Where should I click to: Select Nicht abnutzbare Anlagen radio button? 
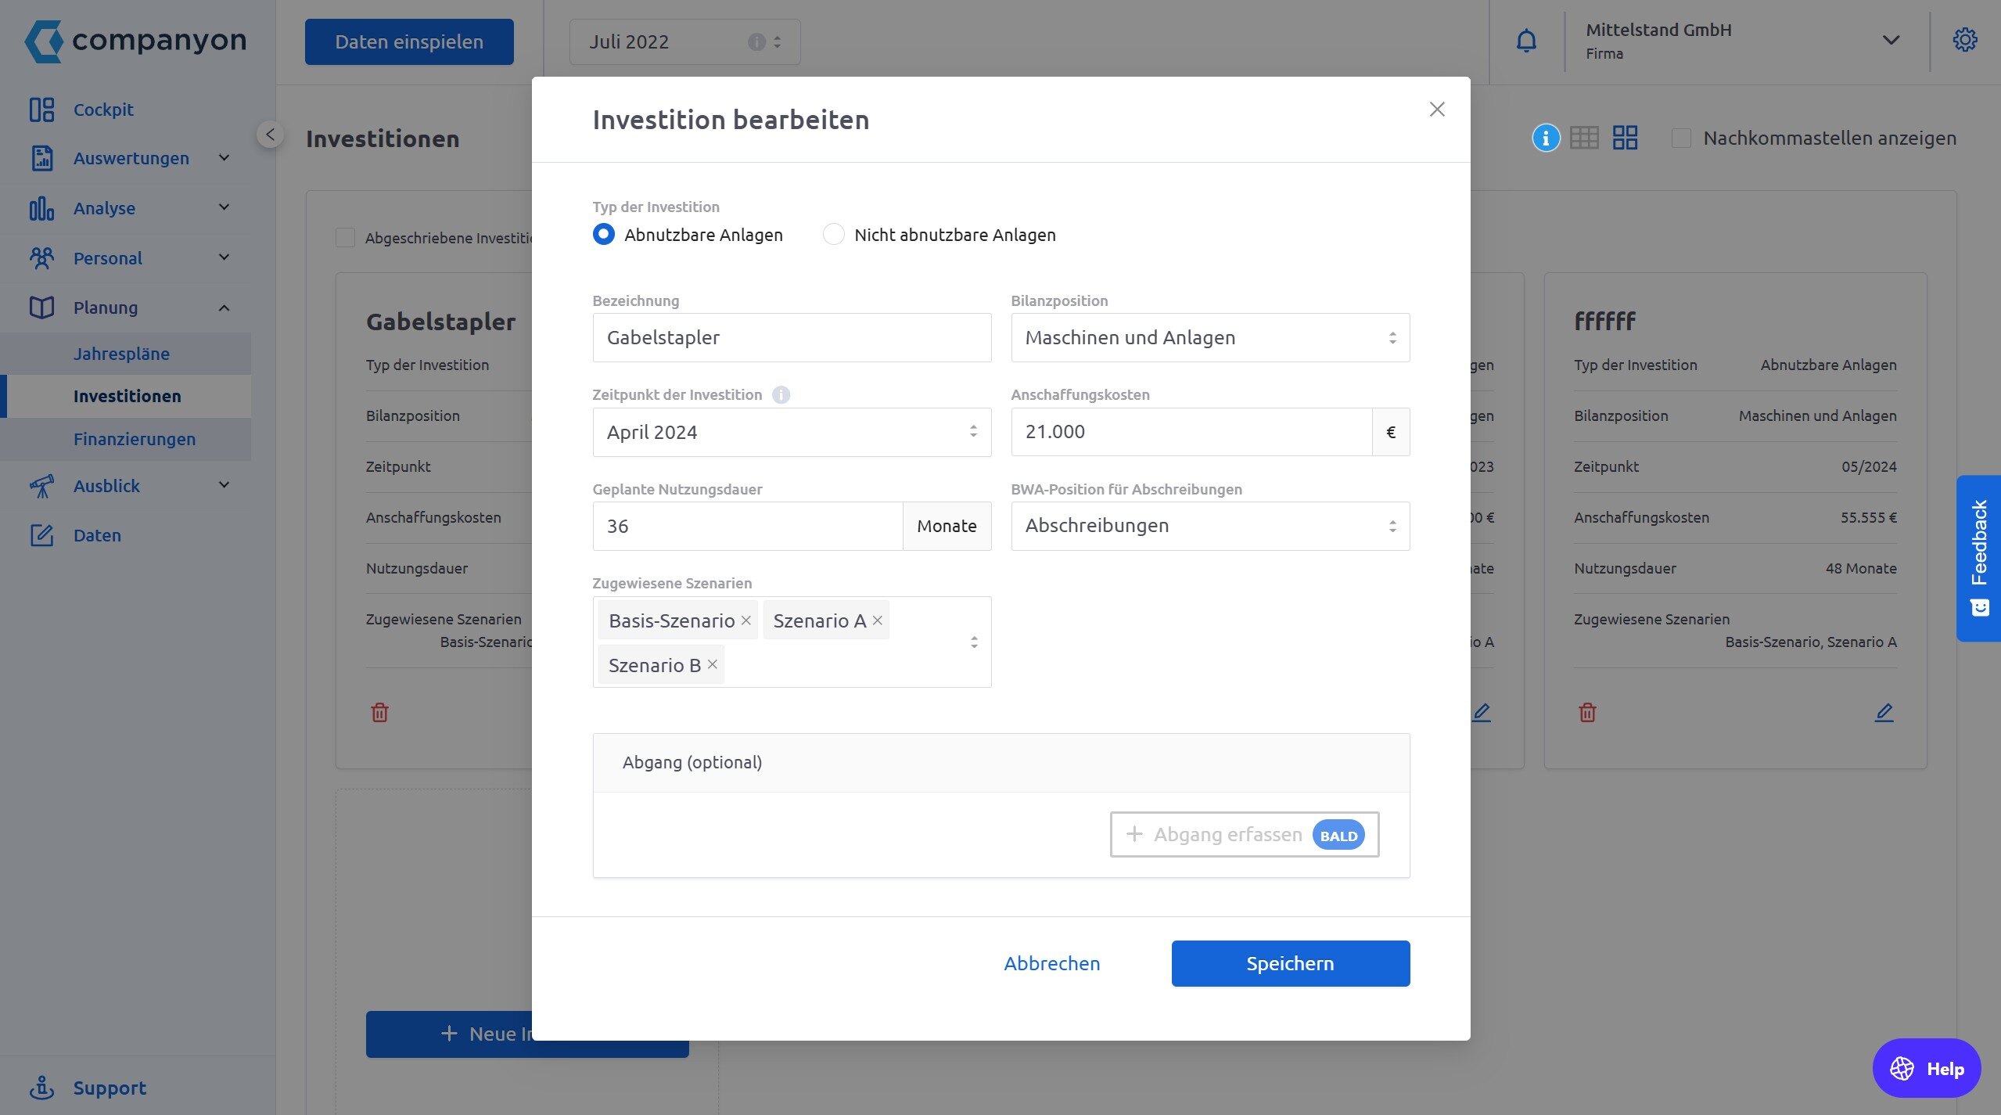tap(834, 234)
